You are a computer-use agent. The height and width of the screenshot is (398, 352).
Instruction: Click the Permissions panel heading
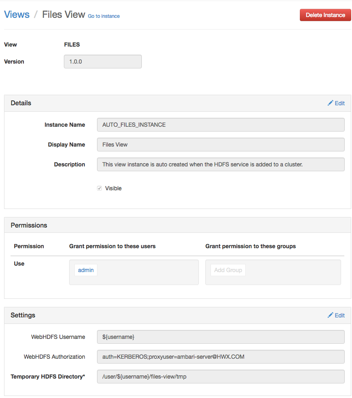pyautogui.click(x=29, y=225)
